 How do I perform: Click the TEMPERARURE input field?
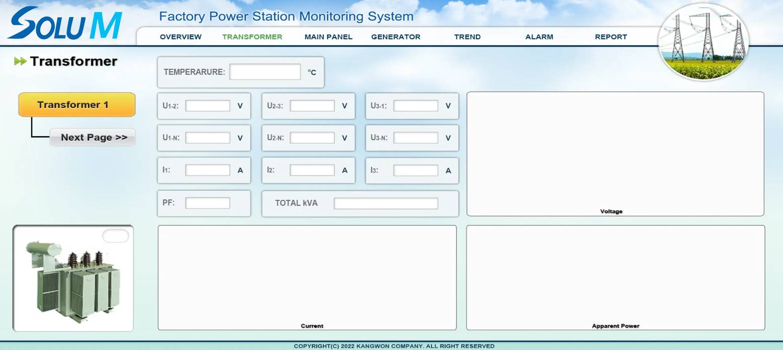[x=265, y=72]
